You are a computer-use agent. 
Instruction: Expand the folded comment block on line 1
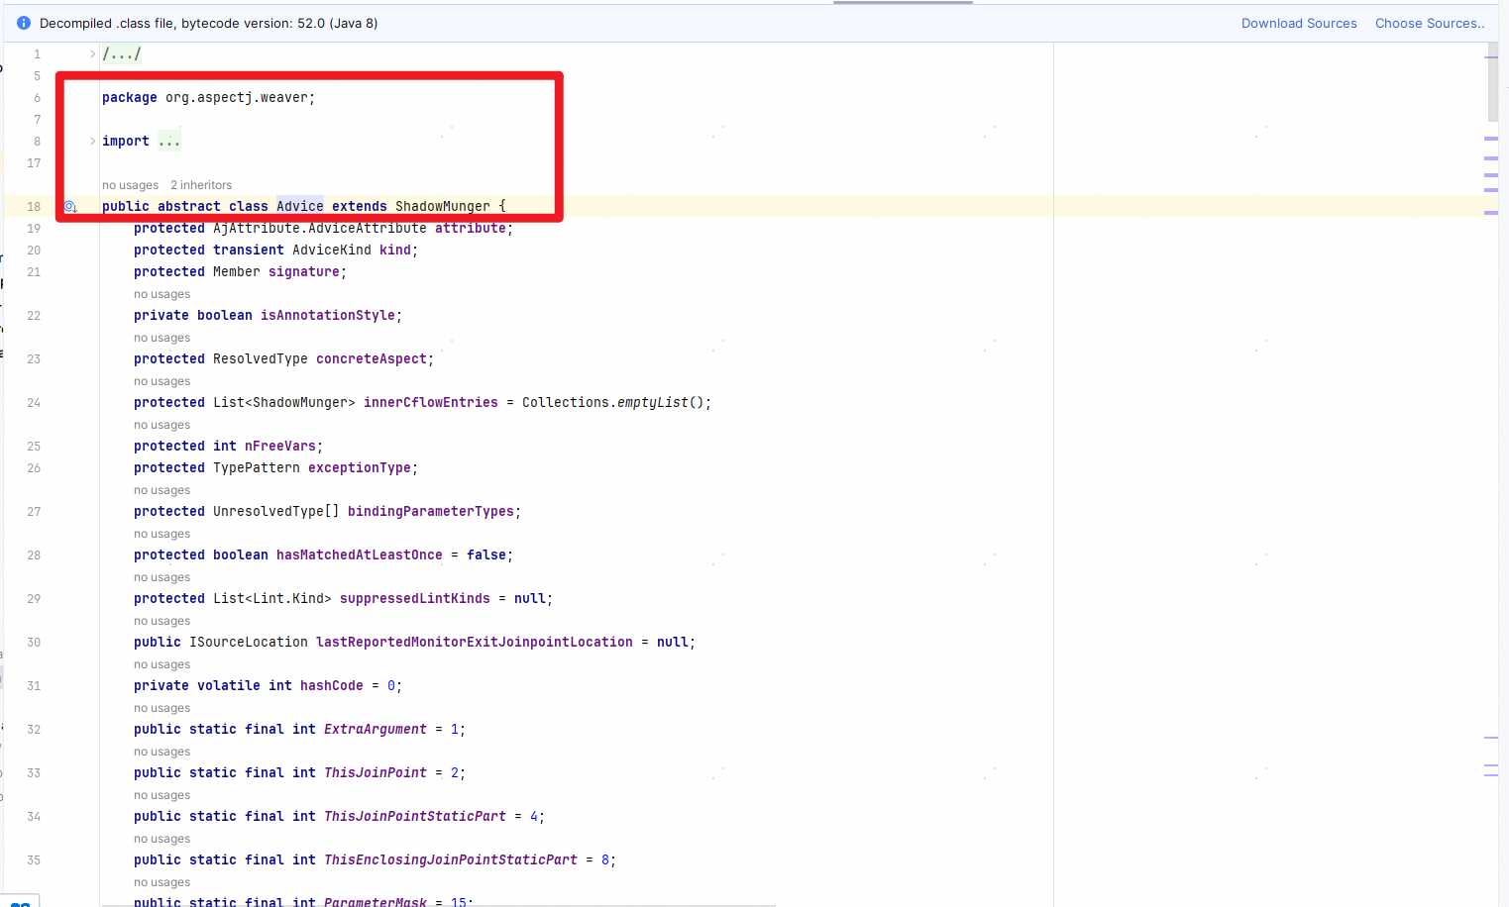[92, 54]
